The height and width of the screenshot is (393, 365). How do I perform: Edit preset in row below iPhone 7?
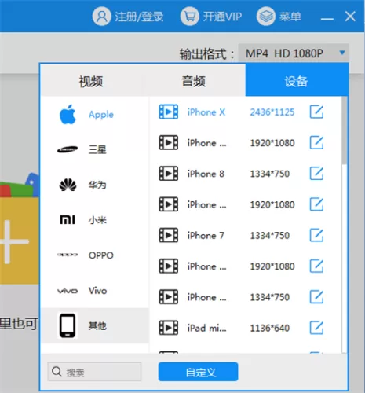316,266
